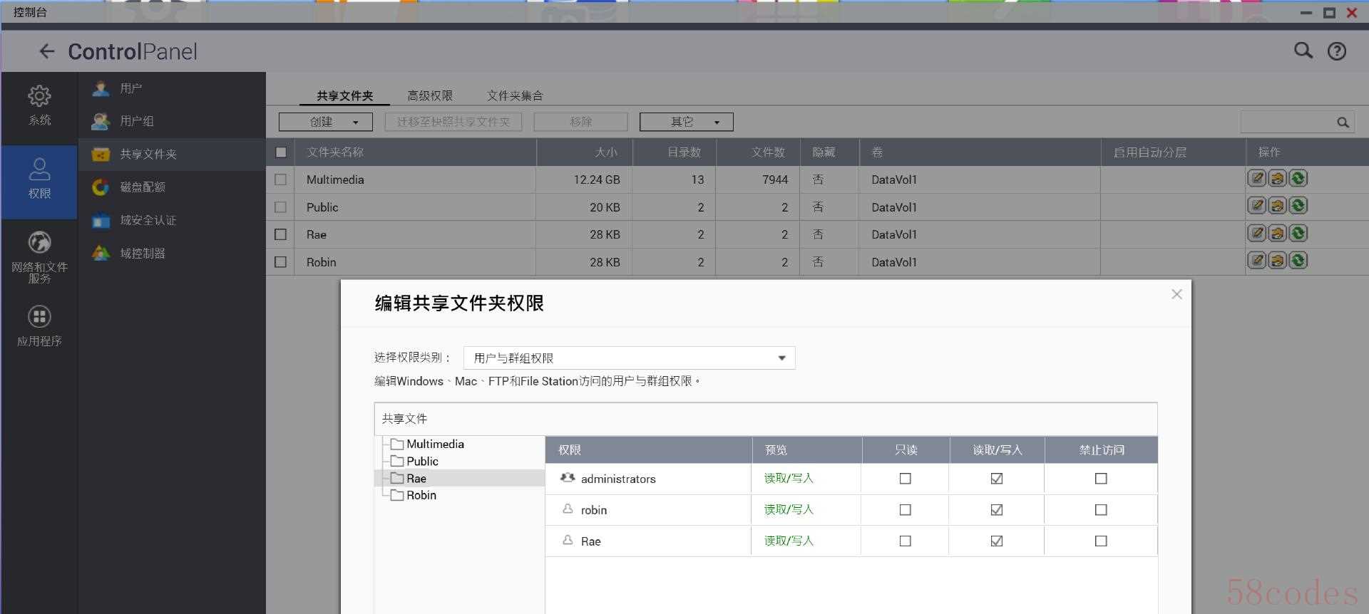Uncheck 读取/写入 for user Rae
Screen dimensions: 1369x614
pos(996,541)
